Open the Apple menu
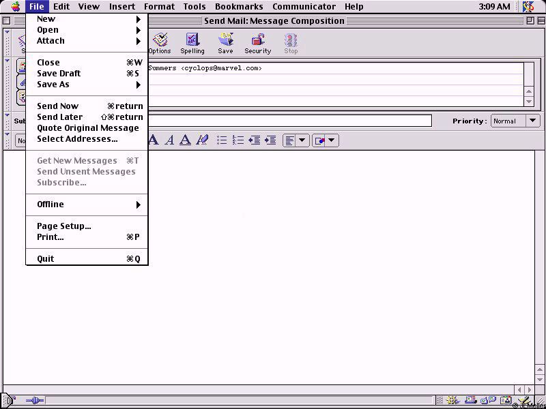 click(16, 6)
